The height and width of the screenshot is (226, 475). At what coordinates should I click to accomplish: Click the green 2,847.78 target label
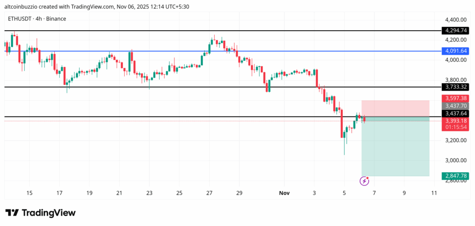[x=456, y=176]
